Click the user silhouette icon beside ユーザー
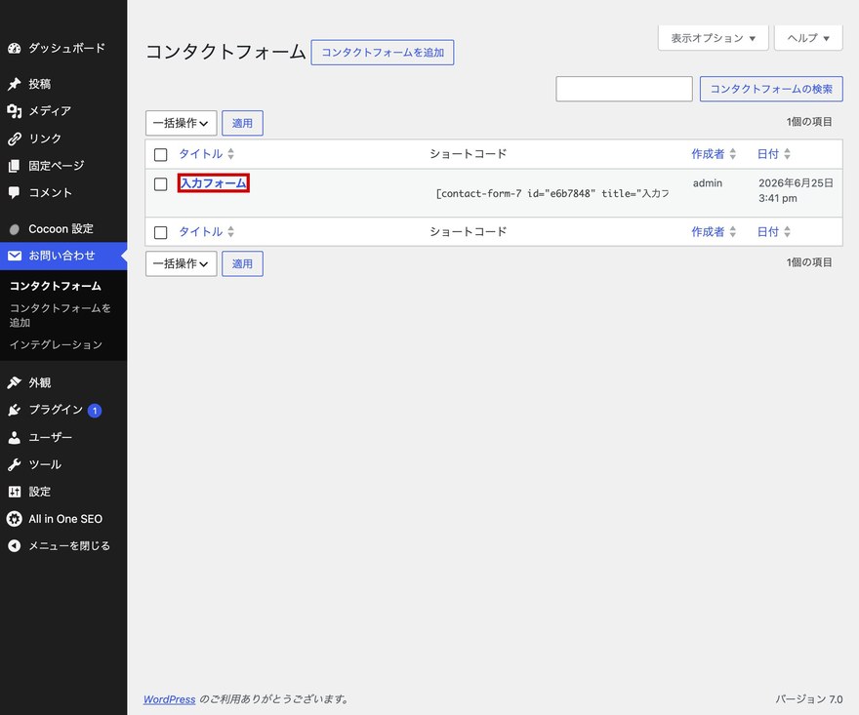Screen dimensions: 859x715 pyautogui.click(x=15, y=437)
